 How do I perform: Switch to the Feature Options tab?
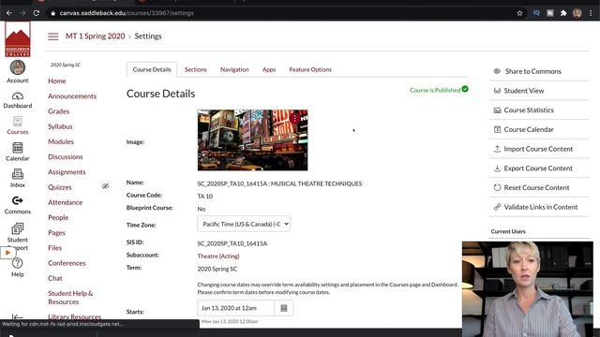tap(310, 69)
